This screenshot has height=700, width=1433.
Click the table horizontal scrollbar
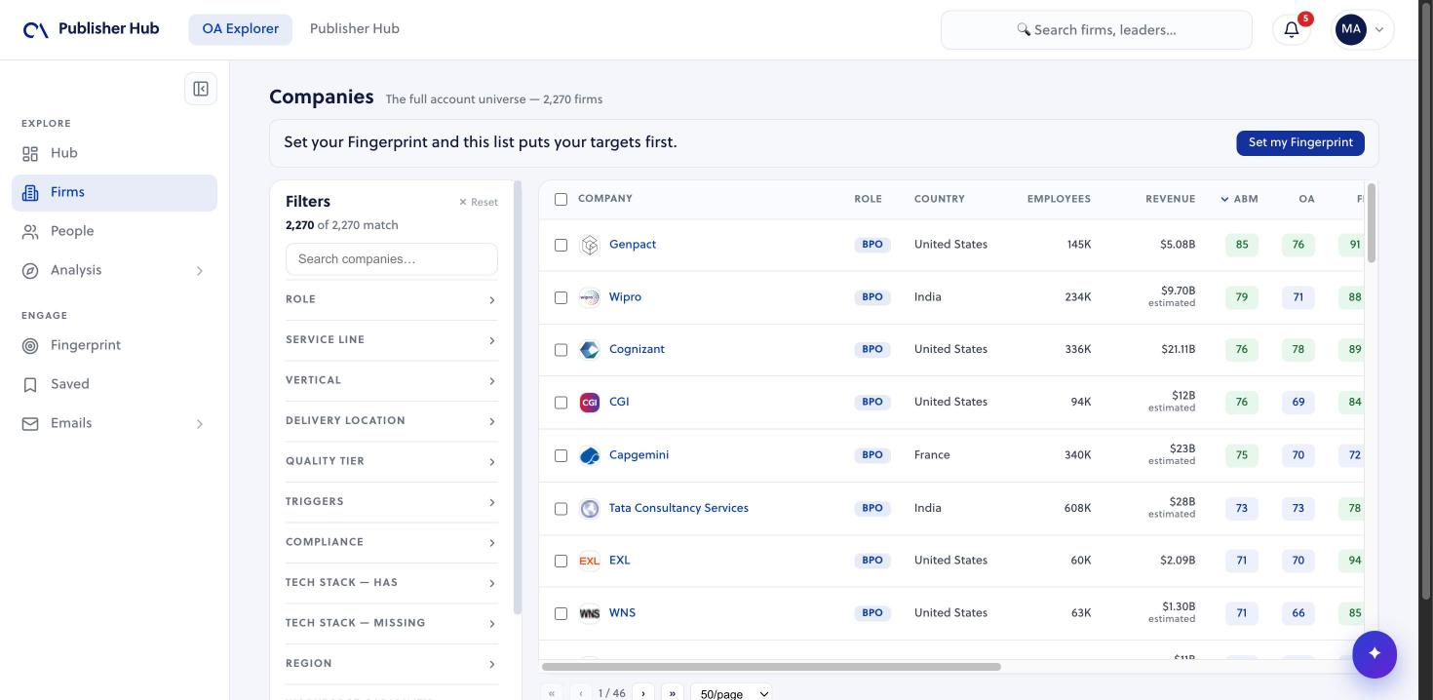click(x=771, y=667)
